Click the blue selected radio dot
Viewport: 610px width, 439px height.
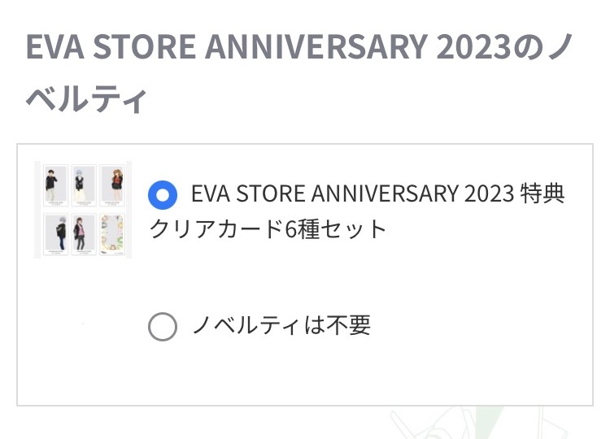click(x=163, y=195)
